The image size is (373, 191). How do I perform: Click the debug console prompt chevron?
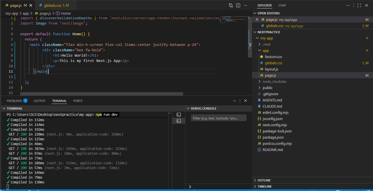[x=190, y=187]
